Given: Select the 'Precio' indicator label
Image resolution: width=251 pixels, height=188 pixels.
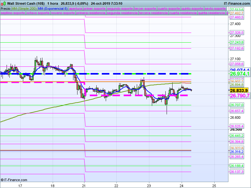Looking at the screenshot, I should (x=5, y=9).
